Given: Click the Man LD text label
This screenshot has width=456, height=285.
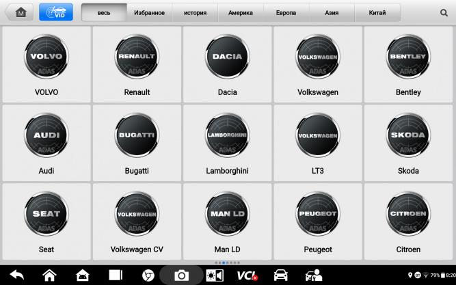Looking at the screenshot, I should click(x=228, y=249).
